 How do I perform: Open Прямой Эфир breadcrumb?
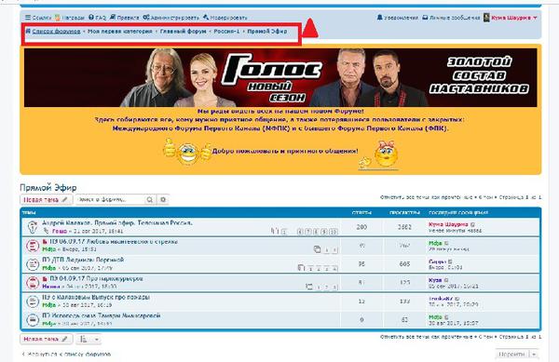click(x=267, y=32)
